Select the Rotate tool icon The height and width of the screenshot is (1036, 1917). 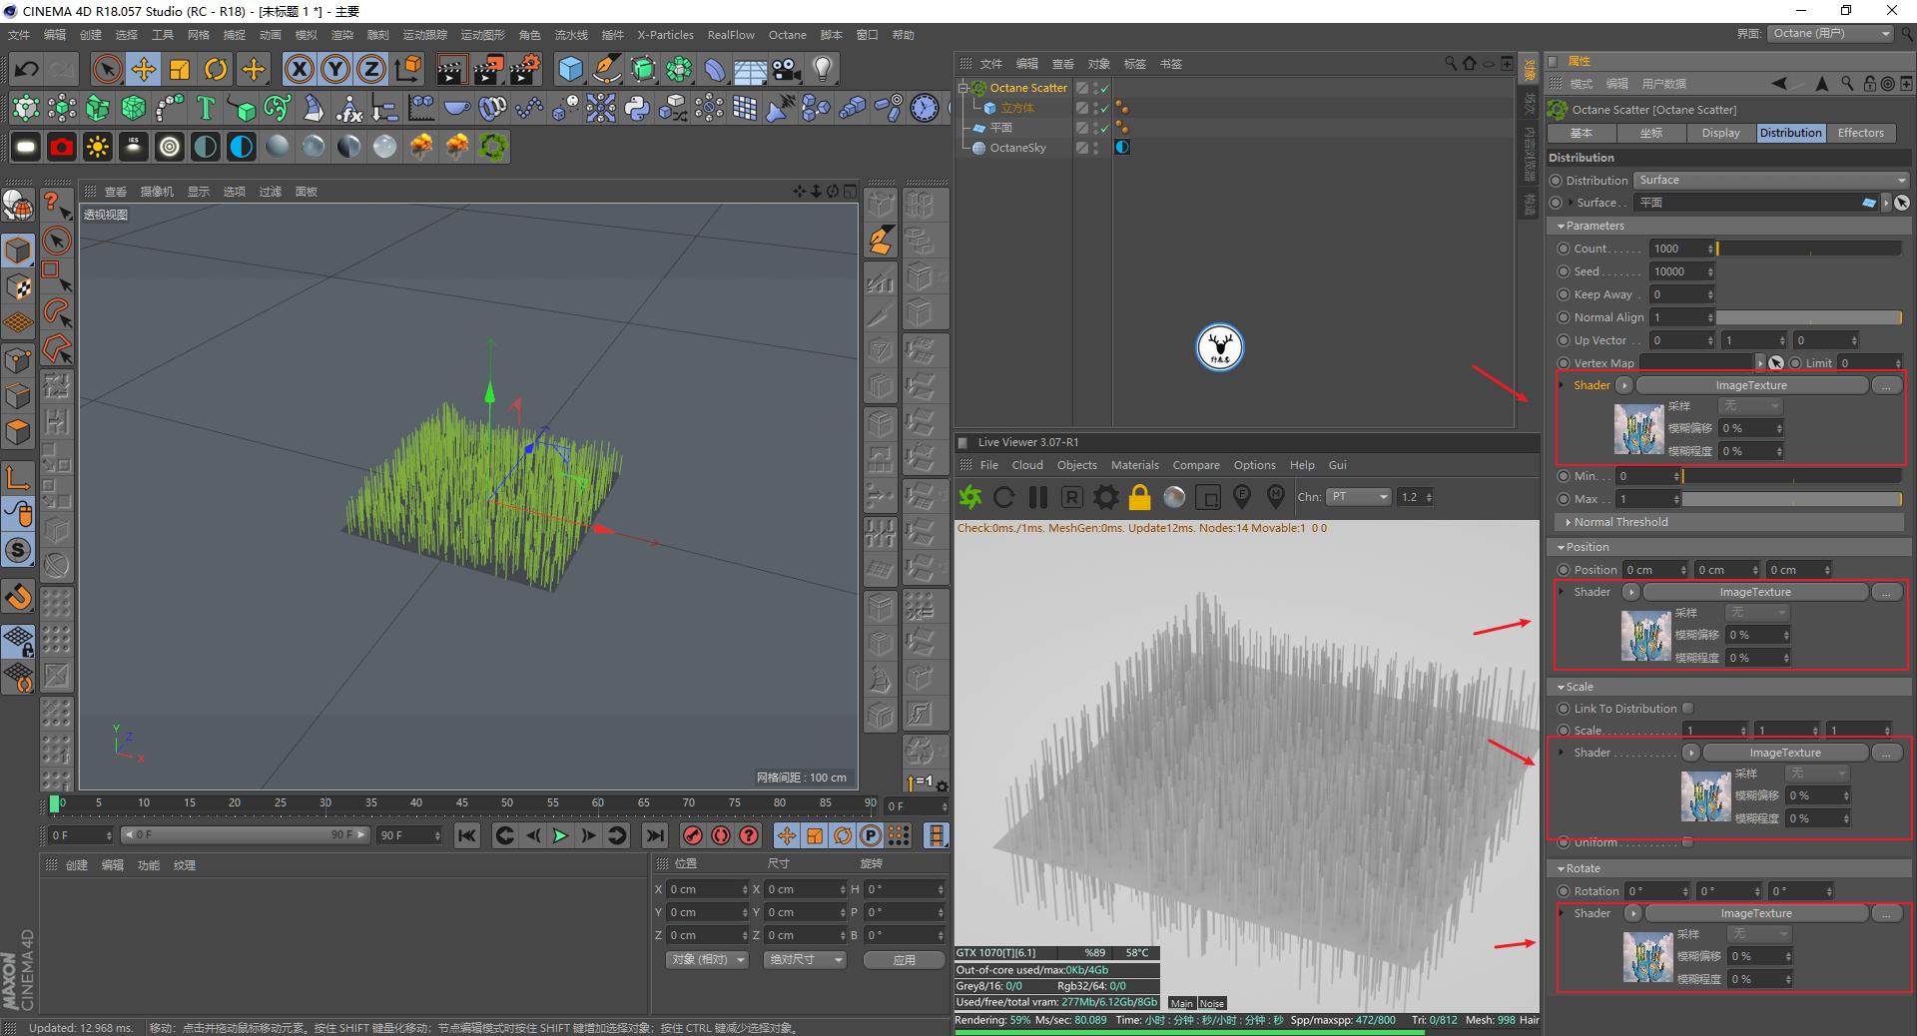pos(216,69)
